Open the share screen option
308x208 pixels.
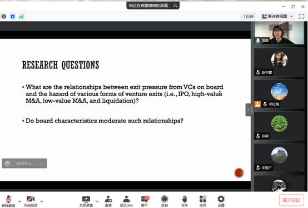[86, 201]
